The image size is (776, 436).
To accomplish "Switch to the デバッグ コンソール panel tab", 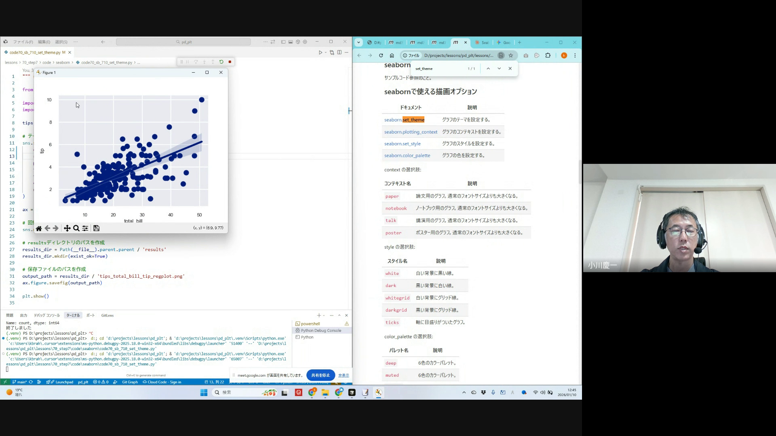I will pyautogui.click(x=47, y=316).
